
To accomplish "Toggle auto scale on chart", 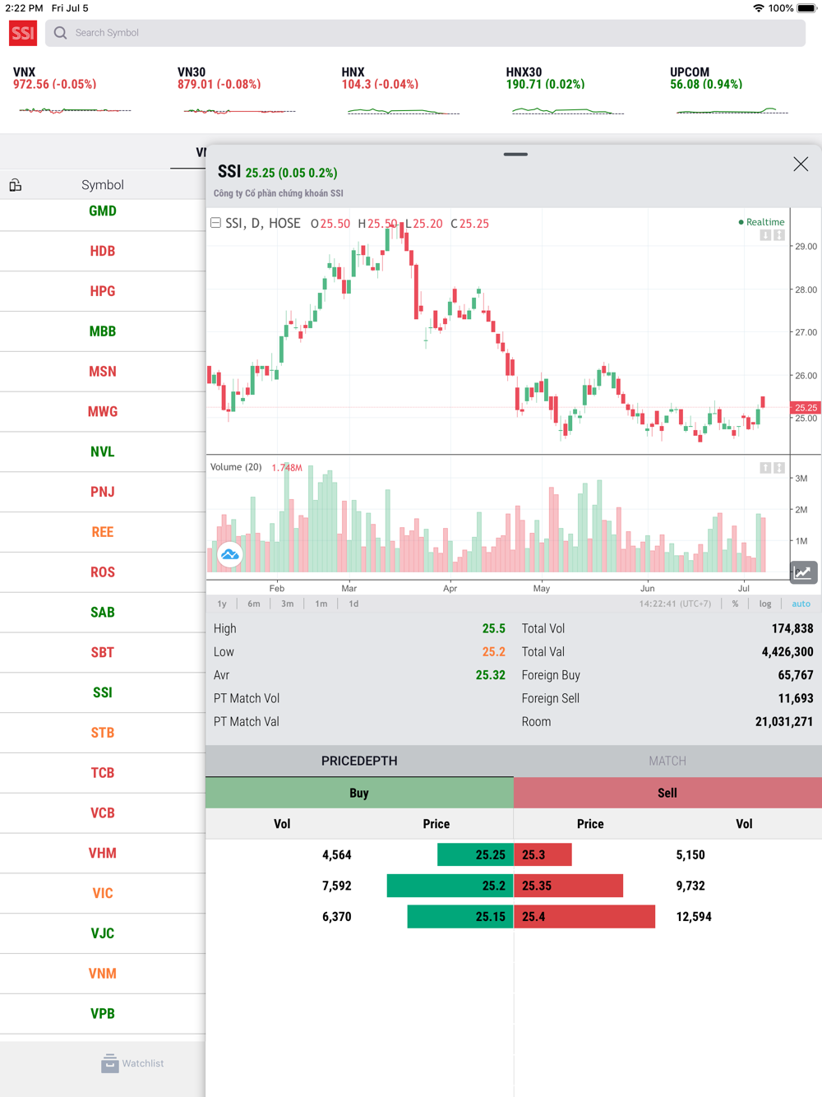I will click(x=801, y=604).
